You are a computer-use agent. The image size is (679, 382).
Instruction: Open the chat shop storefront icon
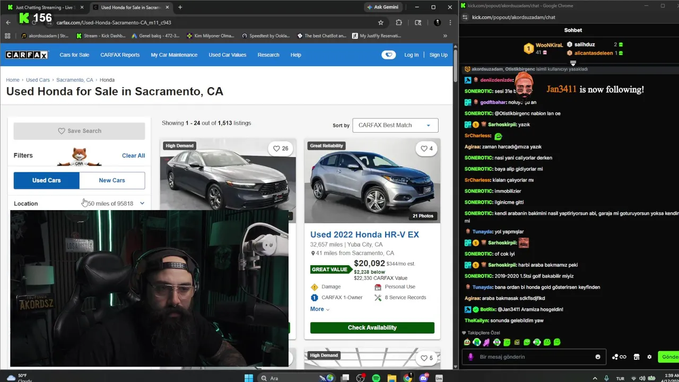[x=637, y=357]
